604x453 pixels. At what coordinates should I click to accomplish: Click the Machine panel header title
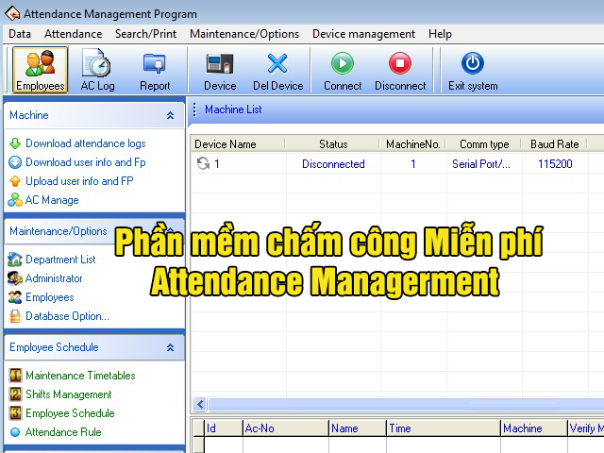click(29, 115)
